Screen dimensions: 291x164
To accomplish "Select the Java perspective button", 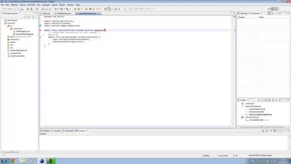I will [x=275, y=9].
